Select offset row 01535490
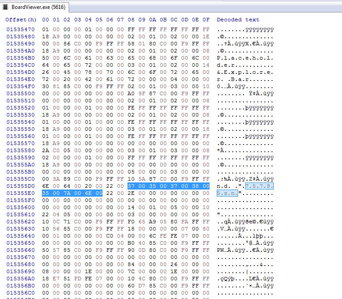This screenshot has height=299, width=342. click(21, 44)
